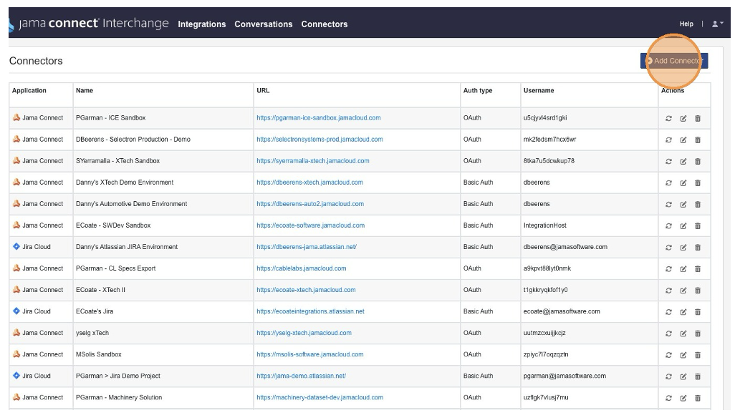
Task: Delete Danny's Atlassian JIRA Environment connector
Action: [x=698, y=248]
